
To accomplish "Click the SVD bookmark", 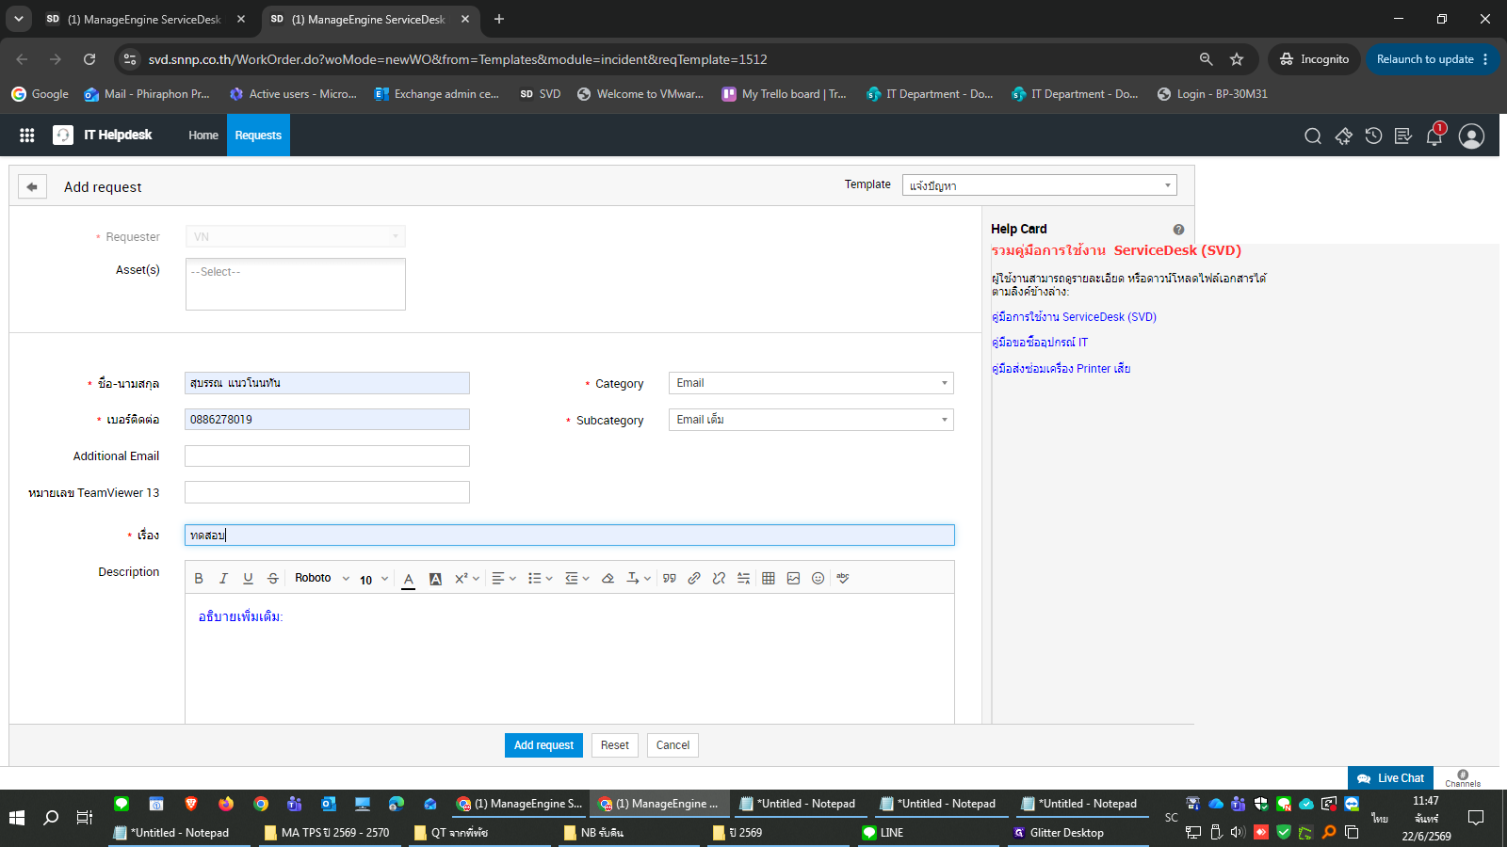I will click(x=540, y=94).
